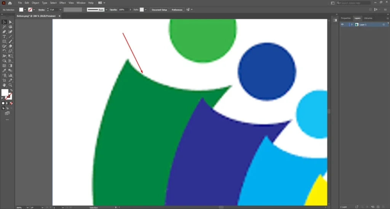The height and width of the screenshot is (209, 390).
Task: Select the Pen tool
Action: pos(4,32)
